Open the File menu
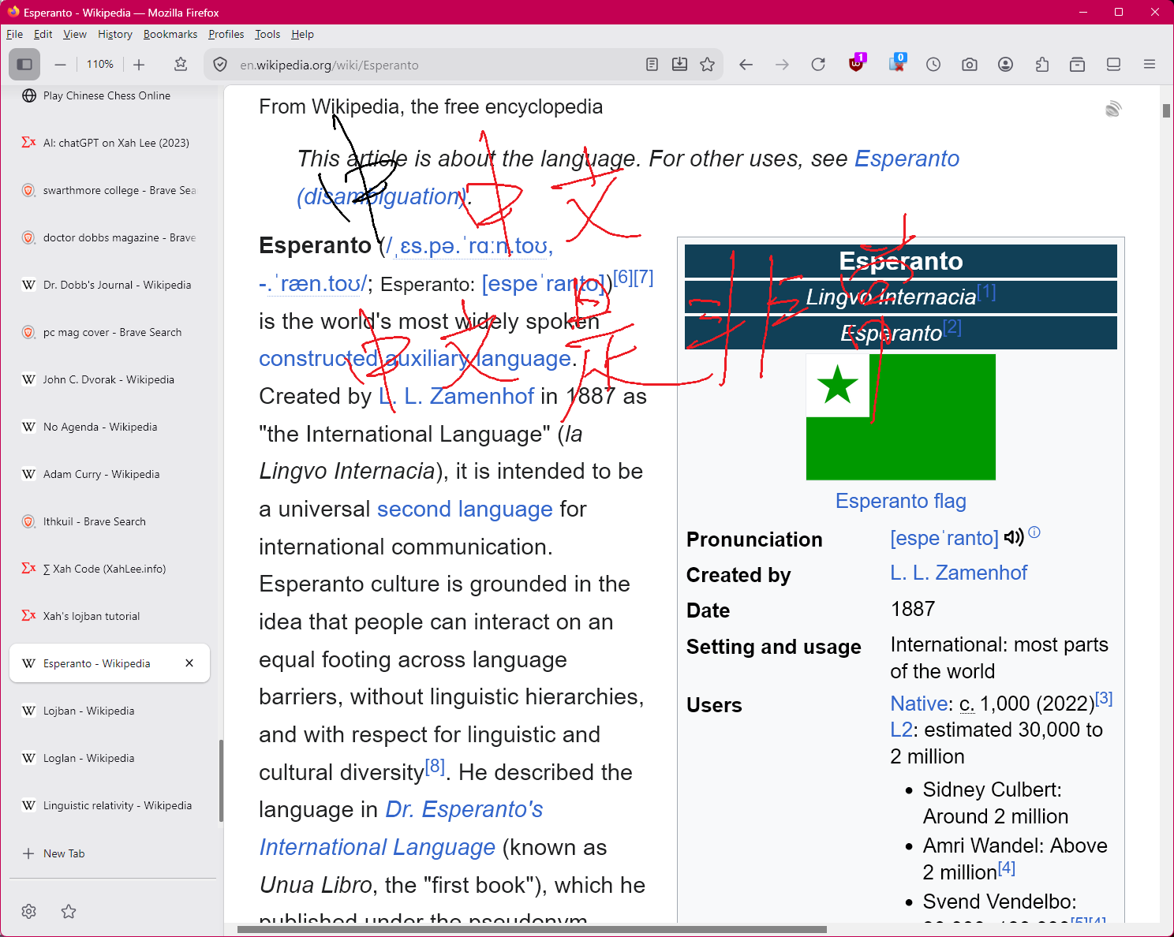The image size is (1174, 937). coord(14,34)
